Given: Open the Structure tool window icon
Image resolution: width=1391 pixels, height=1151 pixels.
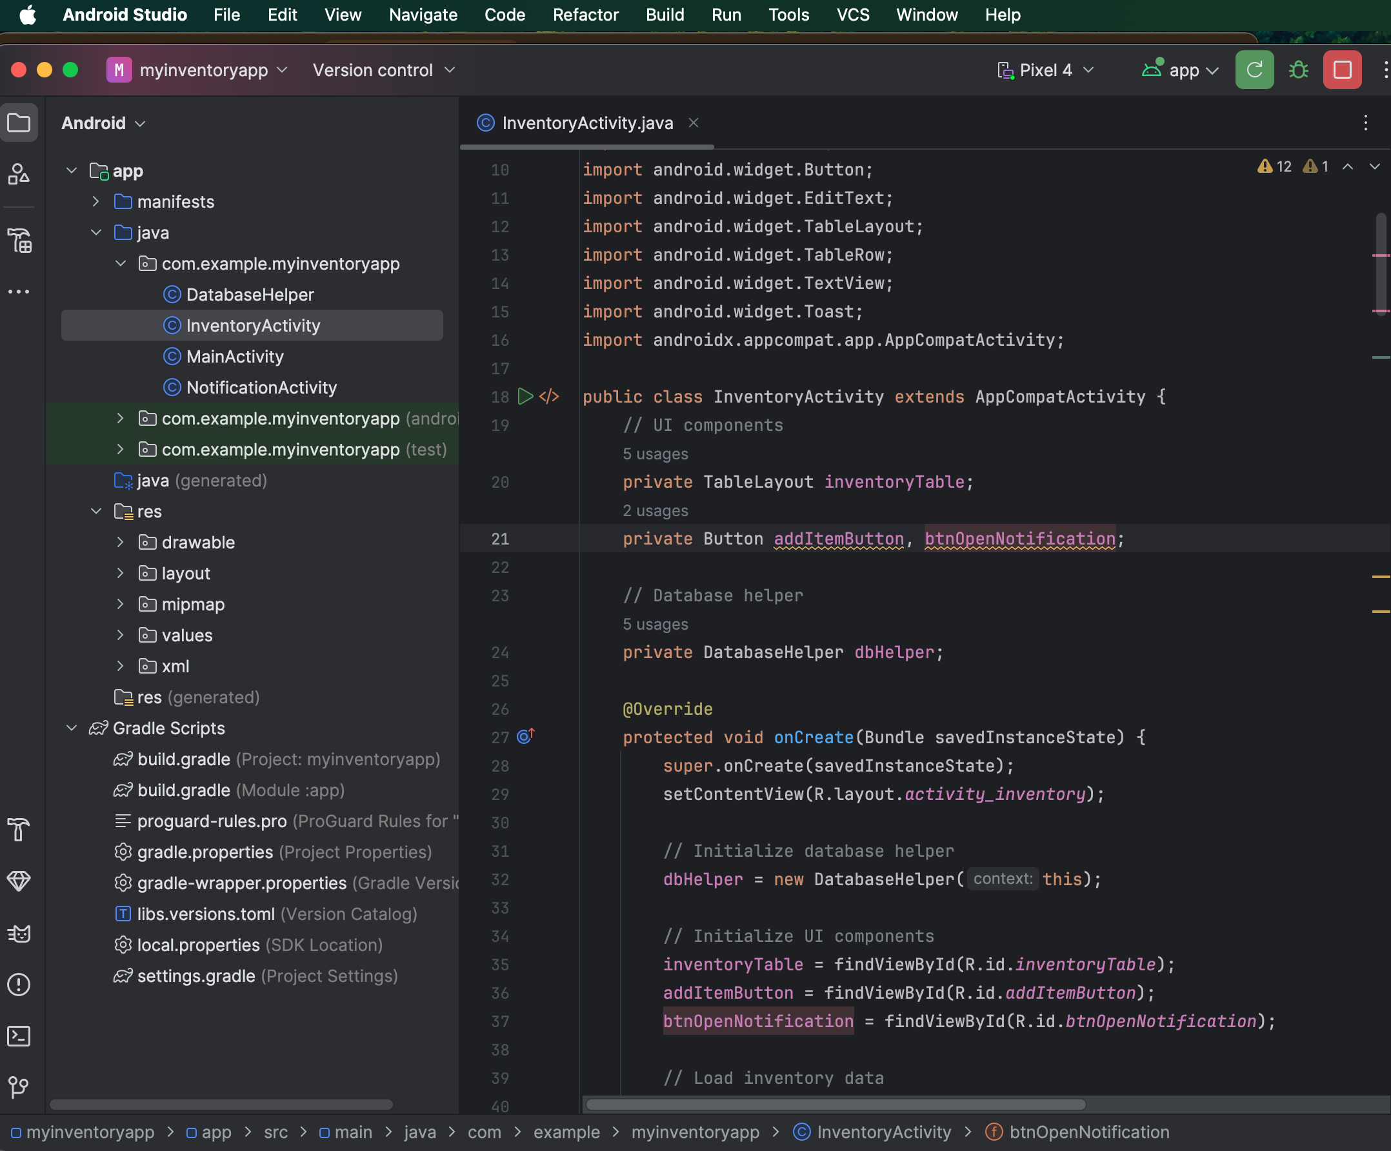Looking at the screenshot, I should tap(19, 241).
